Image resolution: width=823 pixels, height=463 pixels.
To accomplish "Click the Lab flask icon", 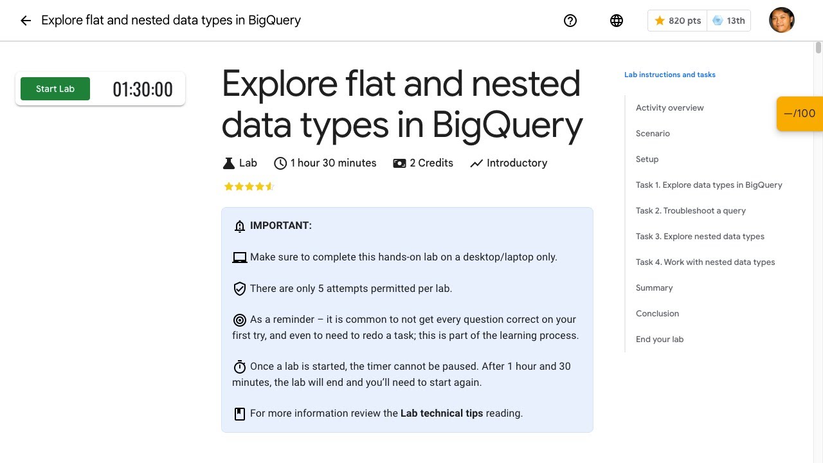I will pyautogui.click(x=228, y=163).
